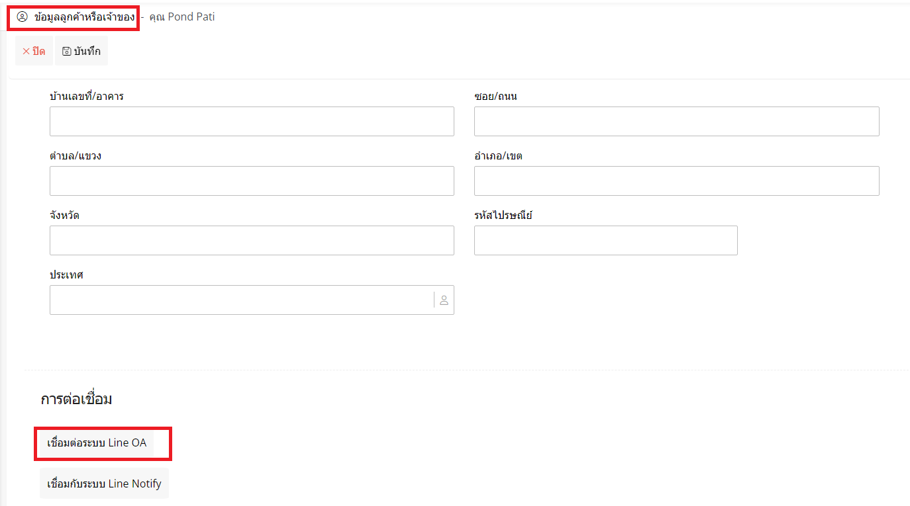Click the red X icon beside ปิด
This screenshot has width=910, height=506.
[26, 52]
